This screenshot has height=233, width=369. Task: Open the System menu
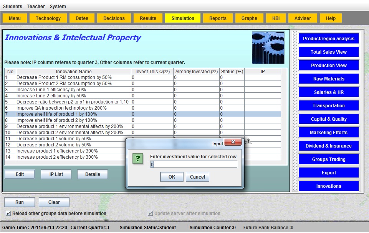(58, 7)
